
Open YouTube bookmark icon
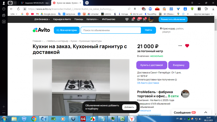[32, 14]
